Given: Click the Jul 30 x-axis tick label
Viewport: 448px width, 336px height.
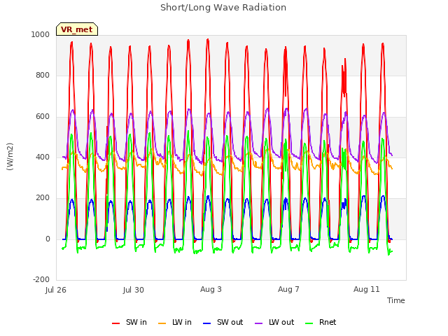Looking at the screenshot, I should tap(134, 290).
